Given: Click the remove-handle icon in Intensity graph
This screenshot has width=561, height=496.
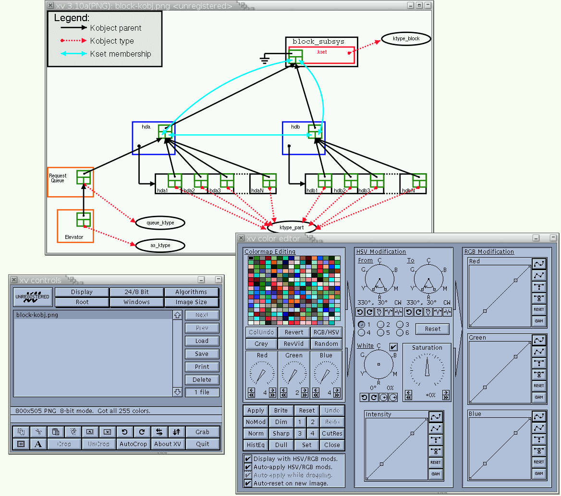Looking at the screenshot, I should click(436, 451).
